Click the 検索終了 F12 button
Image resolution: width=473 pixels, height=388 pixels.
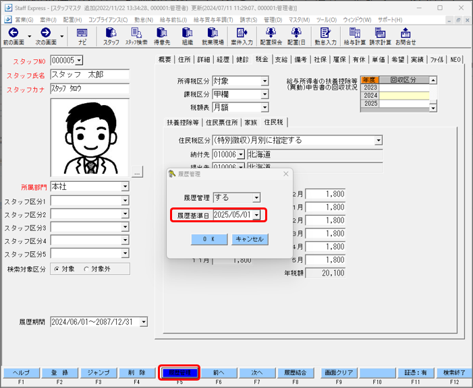tap(454, 373)
